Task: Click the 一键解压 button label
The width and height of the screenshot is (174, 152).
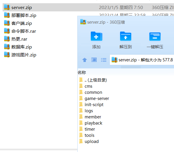Action: click(x=155, y=47)
